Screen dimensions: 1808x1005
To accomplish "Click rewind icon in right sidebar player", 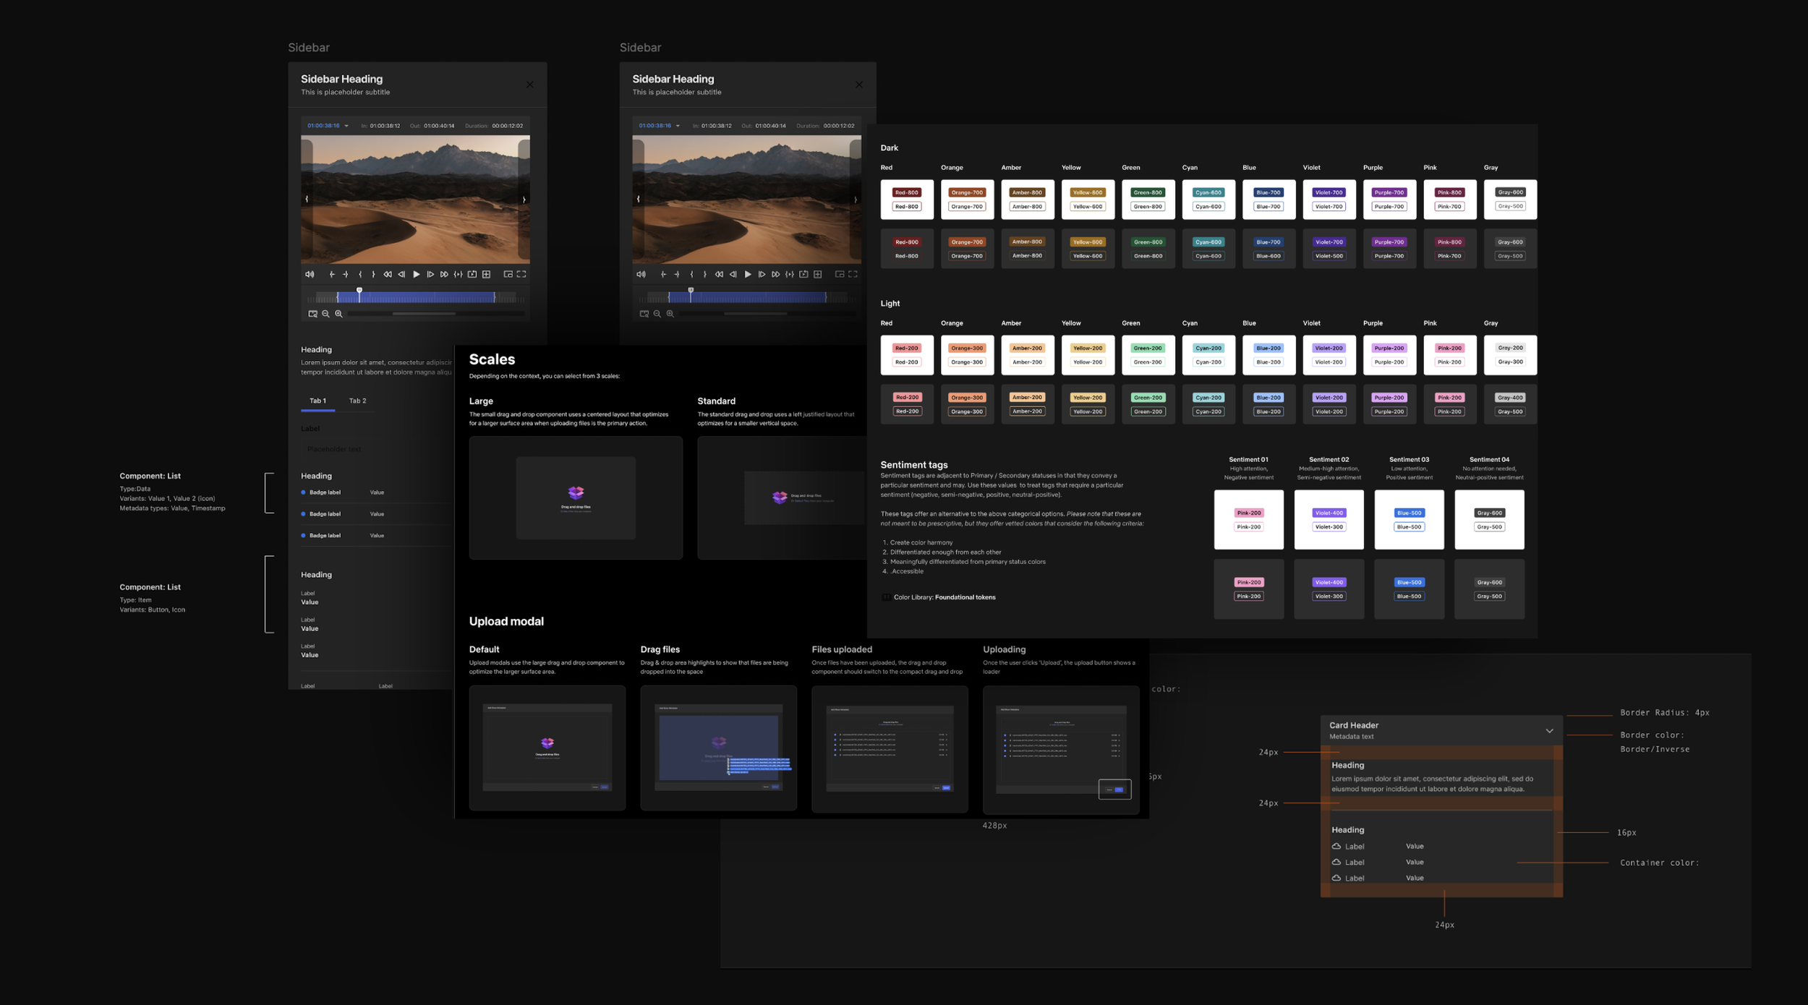I will tap(719, 275).
